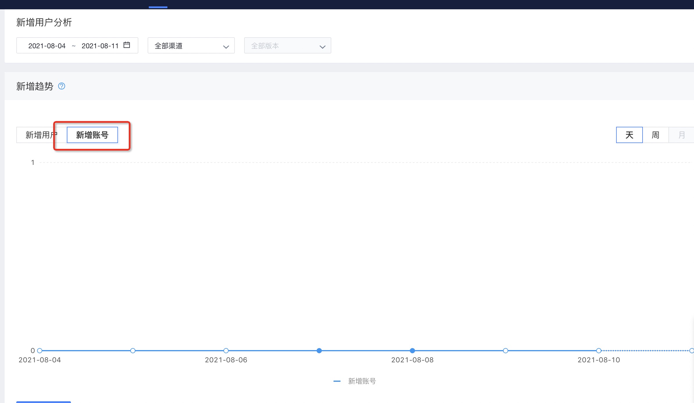The width and height of the screenshot is (694, 403).
Task: Toggle the 新增账号 chart legend
Action: pyautogui.click(x=355, y=381)
